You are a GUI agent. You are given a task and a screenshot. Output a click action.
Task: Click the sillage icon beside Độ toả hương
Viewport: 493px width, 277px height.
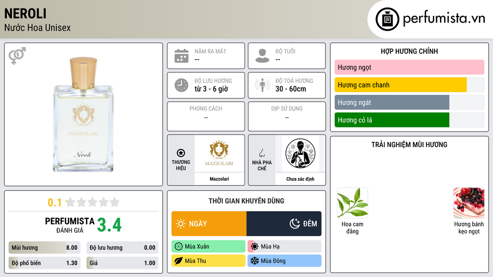[x=262, y=85]
